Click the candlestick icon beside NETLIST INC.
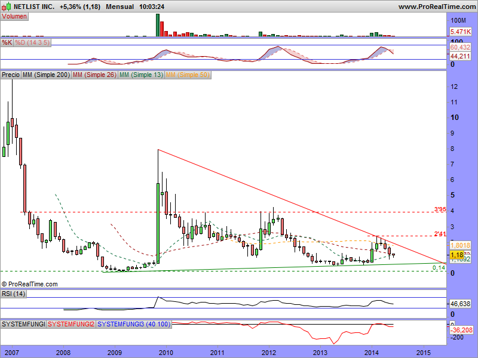 coord(6,7)
